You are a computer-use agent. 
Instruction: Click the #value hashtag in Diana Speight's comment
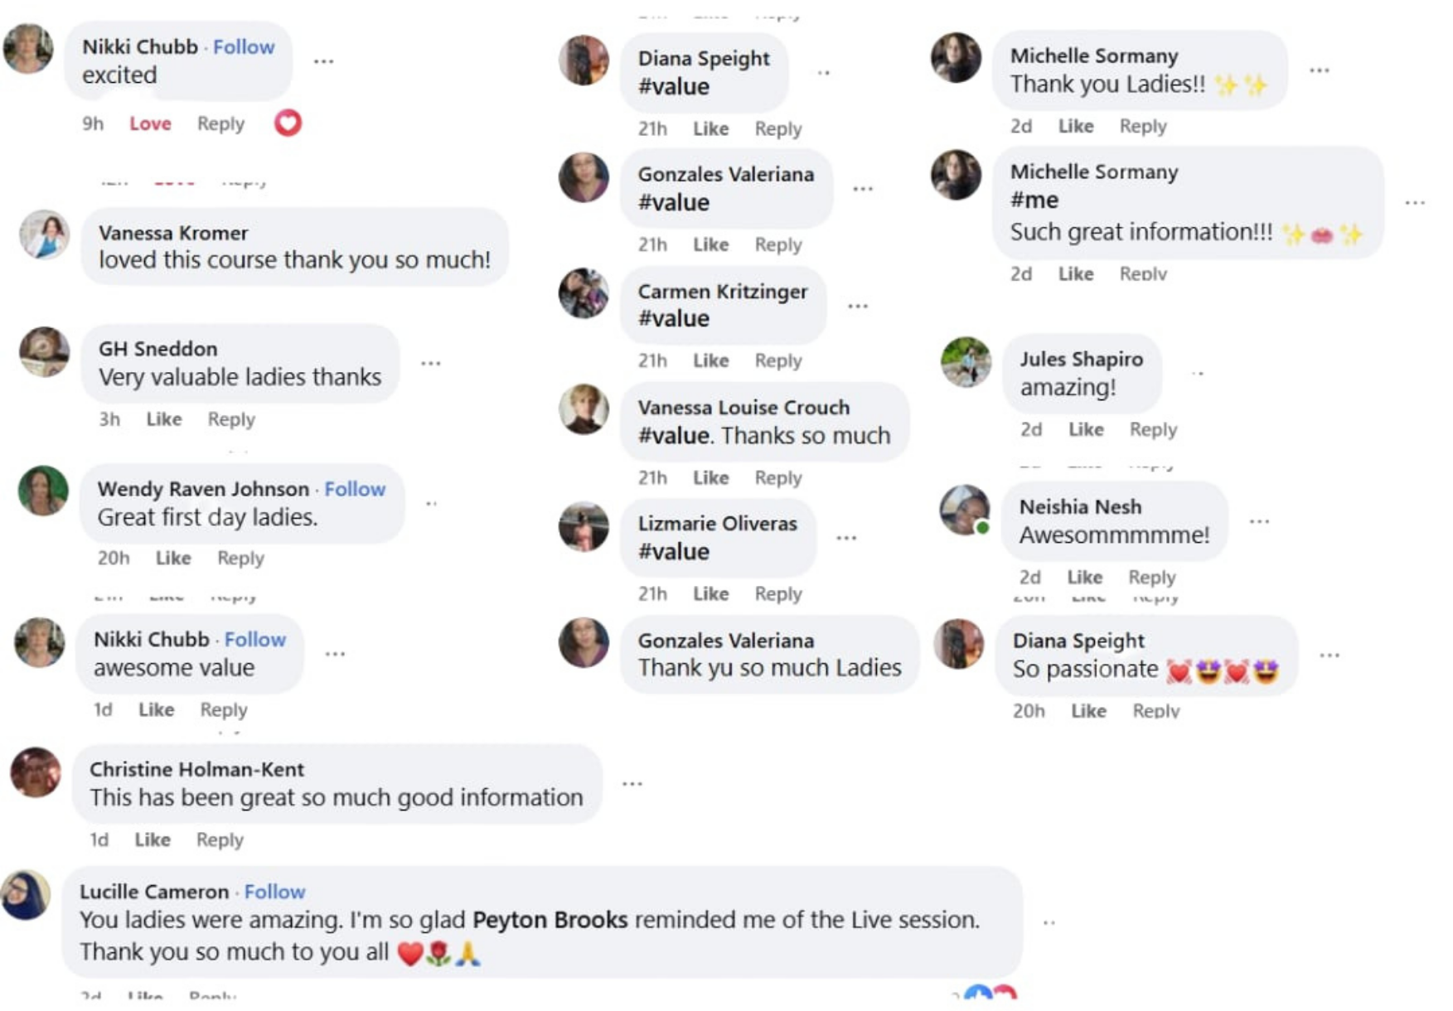(x=673, y=87)
